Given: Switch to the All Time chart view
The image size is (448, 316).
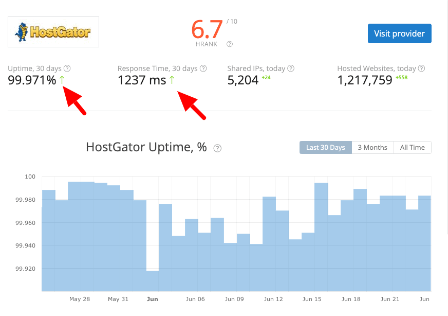Looking at the screenshot, I should click(x=413, y=147).
